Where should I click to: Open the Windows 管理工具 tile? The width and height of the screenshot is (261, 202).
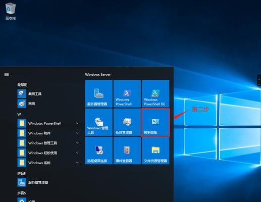point(99,122)
